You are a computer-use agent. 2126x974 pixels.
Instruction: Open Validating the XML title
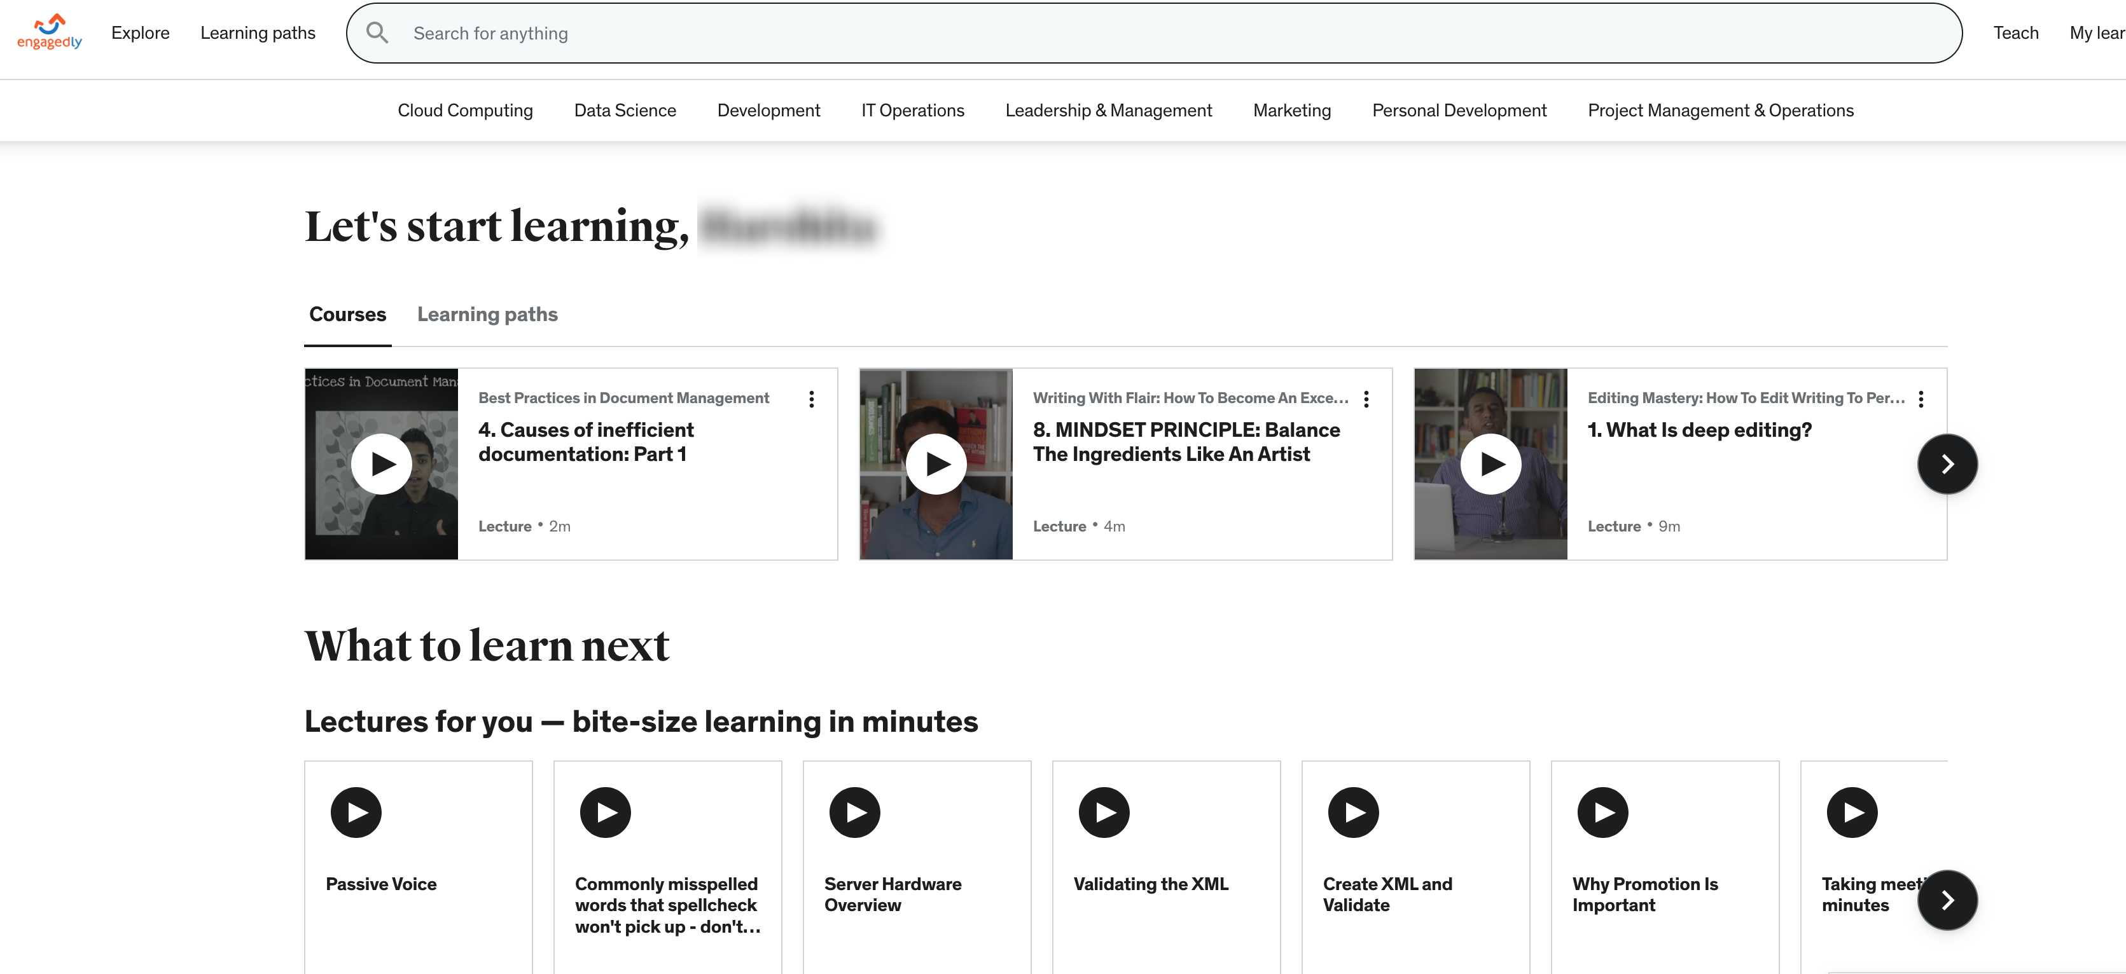(x=1151, y=884)
